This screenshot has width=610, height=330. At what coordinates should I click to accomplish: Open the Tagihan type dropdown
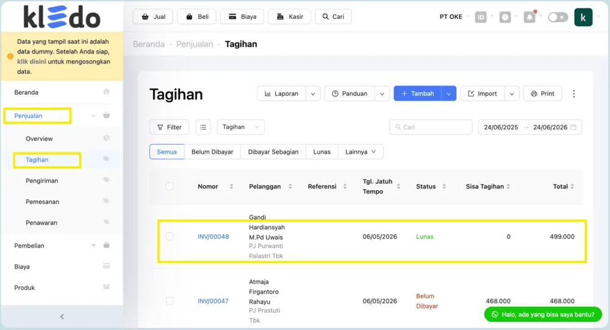click(x=241, y=127)
